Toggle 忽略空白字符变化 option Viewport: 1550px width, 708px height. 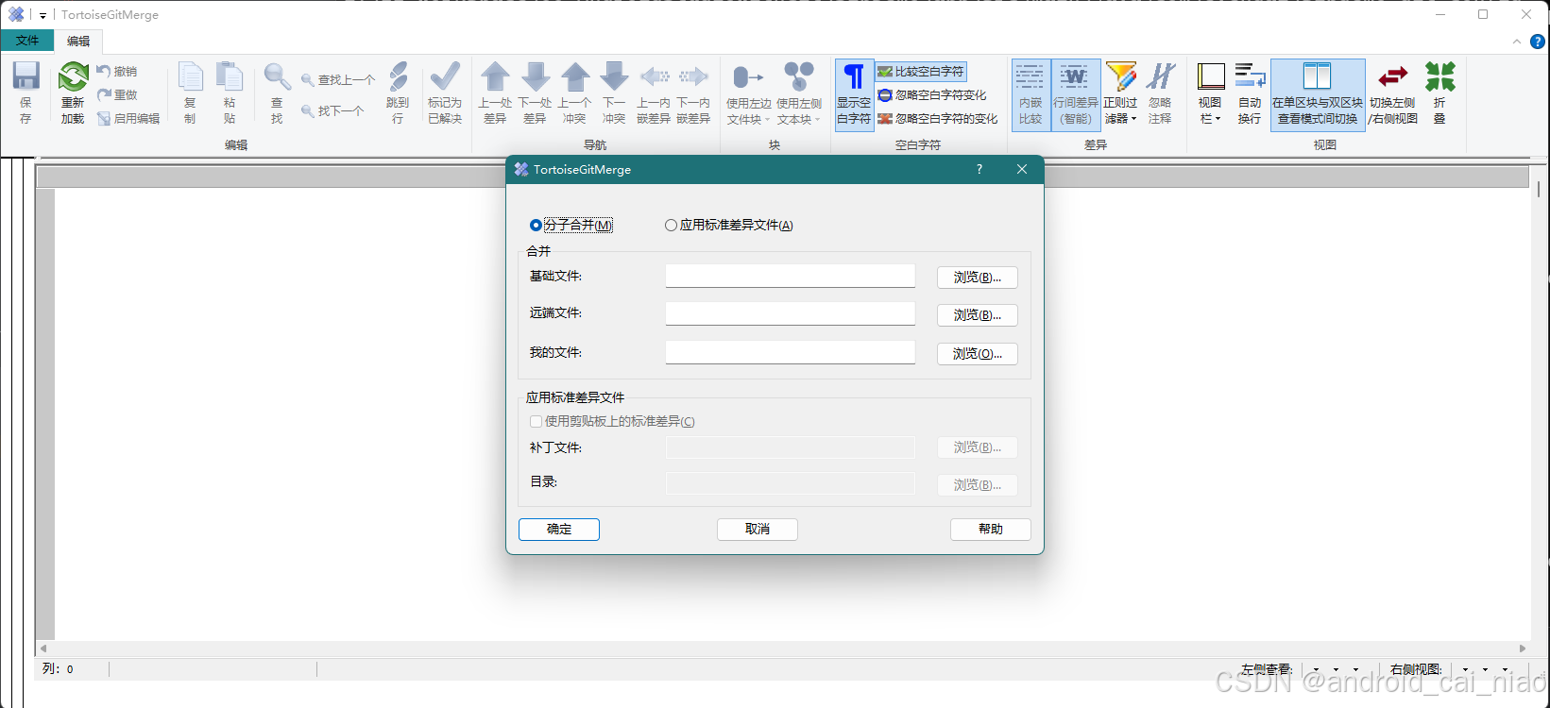(x=932, y=94)
